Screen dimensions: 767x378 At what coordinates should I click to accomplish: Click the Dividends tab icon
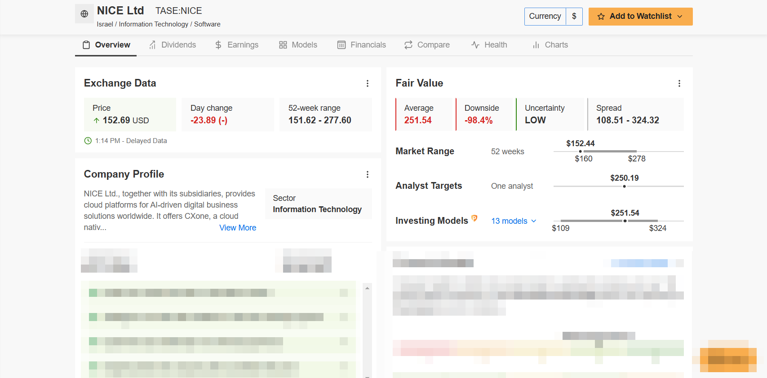[x=153, y=45]
